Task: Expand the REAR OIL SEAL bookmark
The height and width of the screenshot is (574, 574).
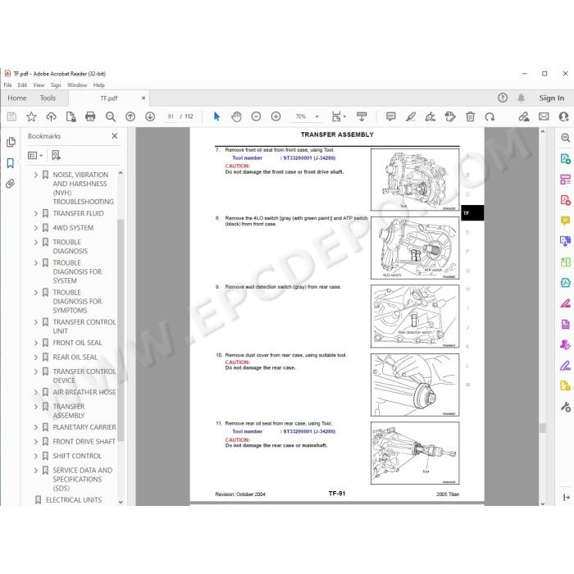Action: coord(36,357)
